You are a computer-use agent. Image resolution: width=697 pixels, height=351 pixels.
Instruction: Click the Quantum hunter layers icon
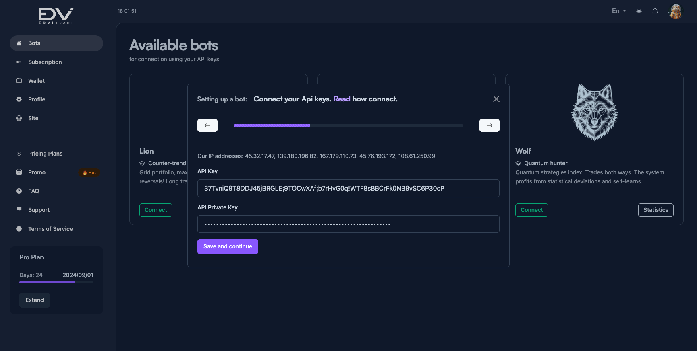(518, 163)
